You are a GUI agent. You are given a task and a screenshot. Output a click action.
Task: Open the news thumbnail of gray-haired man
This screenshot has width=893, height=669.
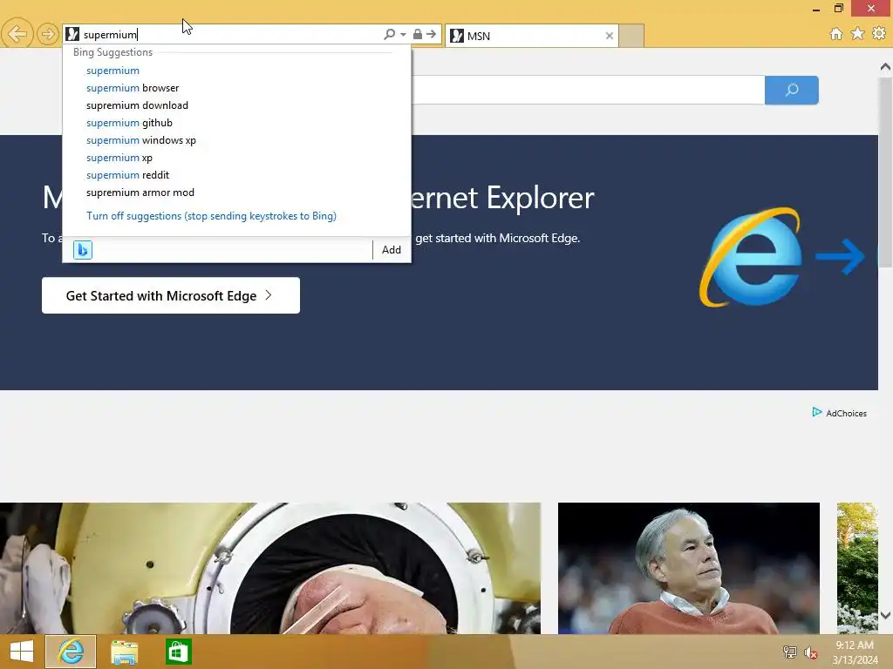689,568
